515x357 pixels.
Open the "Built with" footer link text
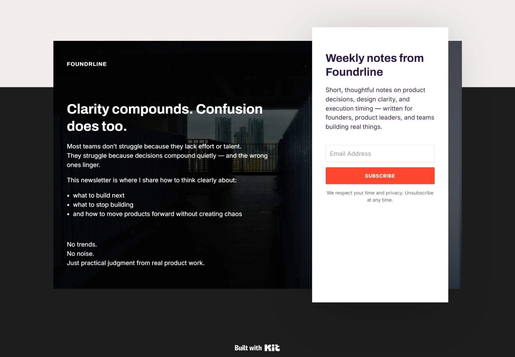[248, 348]
